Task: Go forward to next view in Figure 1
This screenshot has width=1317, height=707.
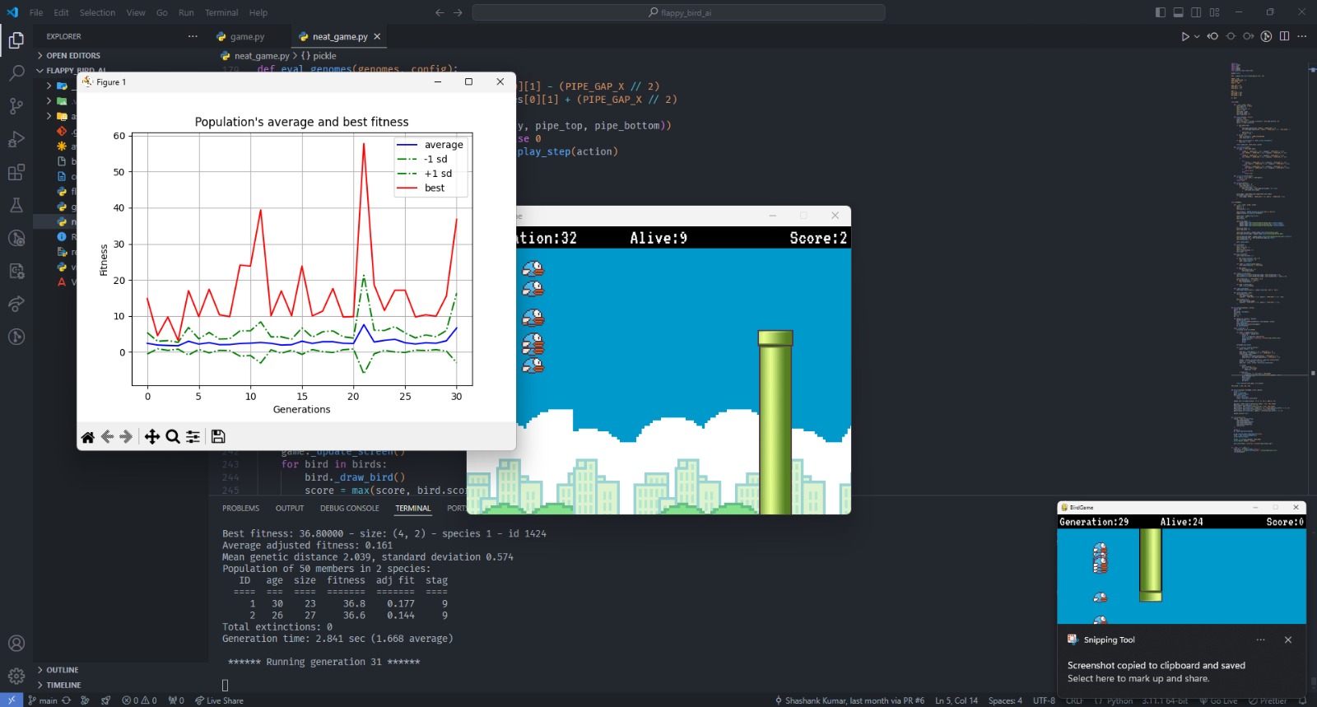Action: pos(126,437)
